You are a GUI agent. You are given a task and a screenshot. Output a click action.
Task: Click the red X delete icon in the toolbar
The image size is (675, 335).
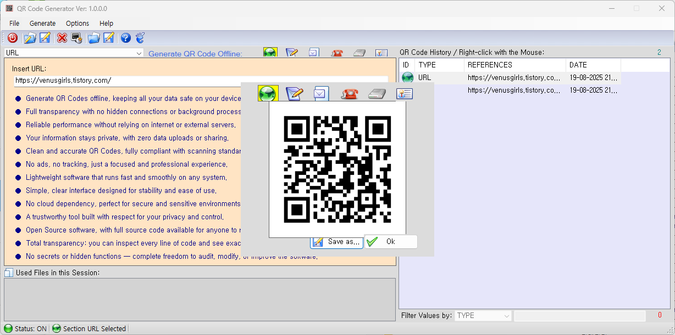[x=62, y=38]
